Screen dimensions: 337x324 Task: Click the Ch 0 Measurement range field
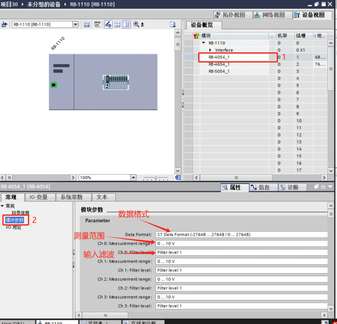click(x=241, y=243)
